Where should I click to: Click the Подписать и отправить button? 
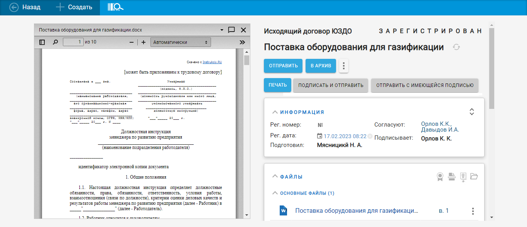click(x=331, y=85)
